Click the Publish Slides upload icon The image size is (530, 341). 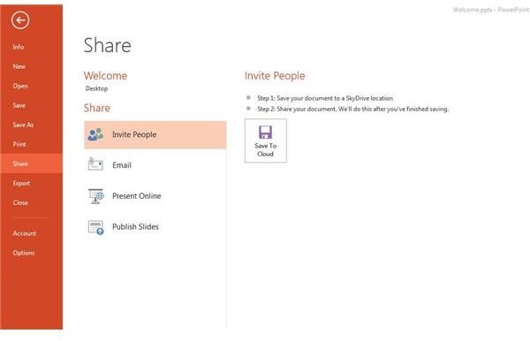[96, 227]
